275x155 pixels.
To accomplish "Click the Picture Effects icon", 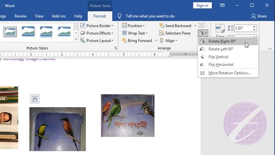I will point(82,33).
